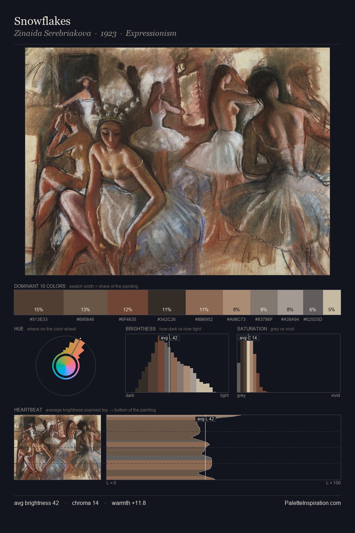This screenshot has height=533, width=355.
Task: Select the #625D5D swatch at 6%
Action: coord(313,302)
